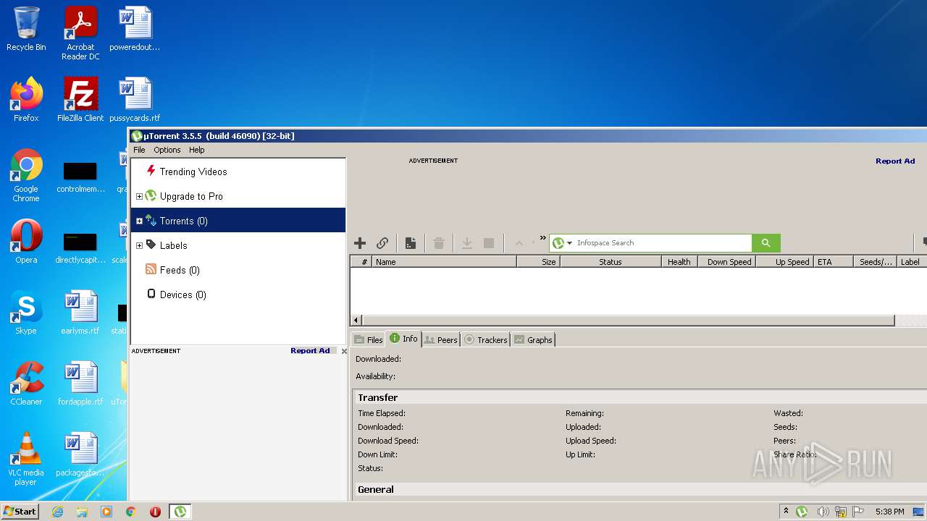This screenshot has width=927, height=521.
Task: Open CCleaner desktop icon
Action: [26, 384]
